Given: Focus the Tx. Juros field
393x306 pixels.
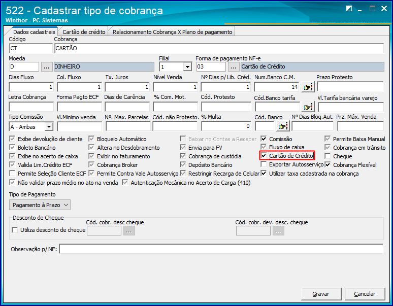Looking at the screenshot, I should [127, 87].
